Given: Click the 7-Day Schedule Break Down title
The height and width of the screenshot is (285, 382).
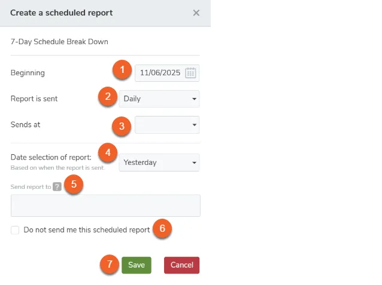Looking at the screenshot, I should coord(59,42).
